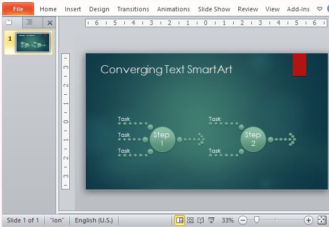The width and height of the screenshot is (329, 227).
Task: Click the 33% zoom level
Action: coord(227,220)
